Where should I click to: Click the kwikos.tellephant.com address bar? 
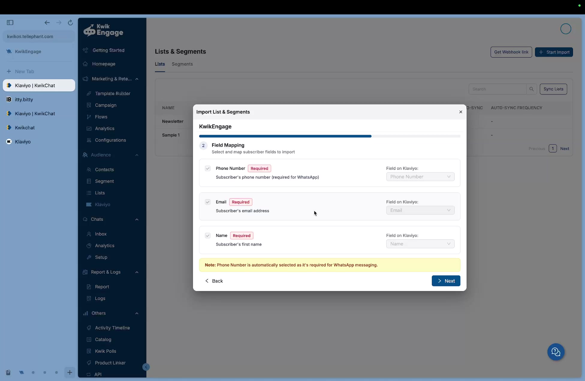(39, 37)
